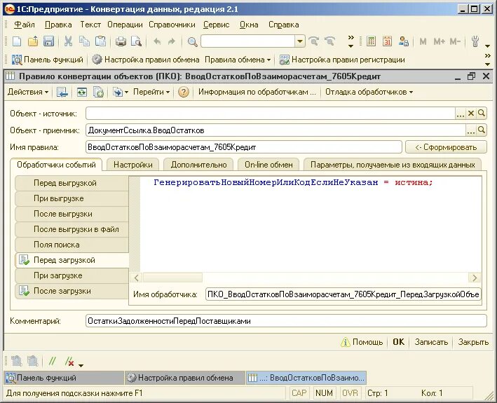Switch to Настройка правил обмена window tab
The width and height of the screenshot is (497, 403).
[x=184, y=378]
